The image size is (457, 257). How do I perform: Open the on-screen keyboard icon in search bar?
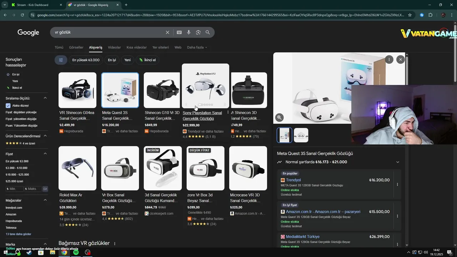tap(179, 32)
